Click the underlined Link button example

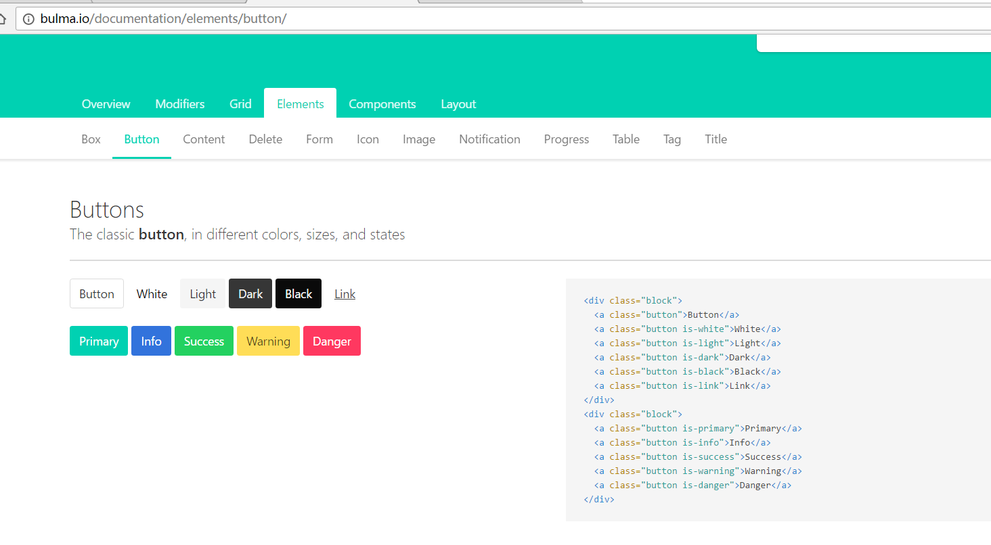[345, 293]
